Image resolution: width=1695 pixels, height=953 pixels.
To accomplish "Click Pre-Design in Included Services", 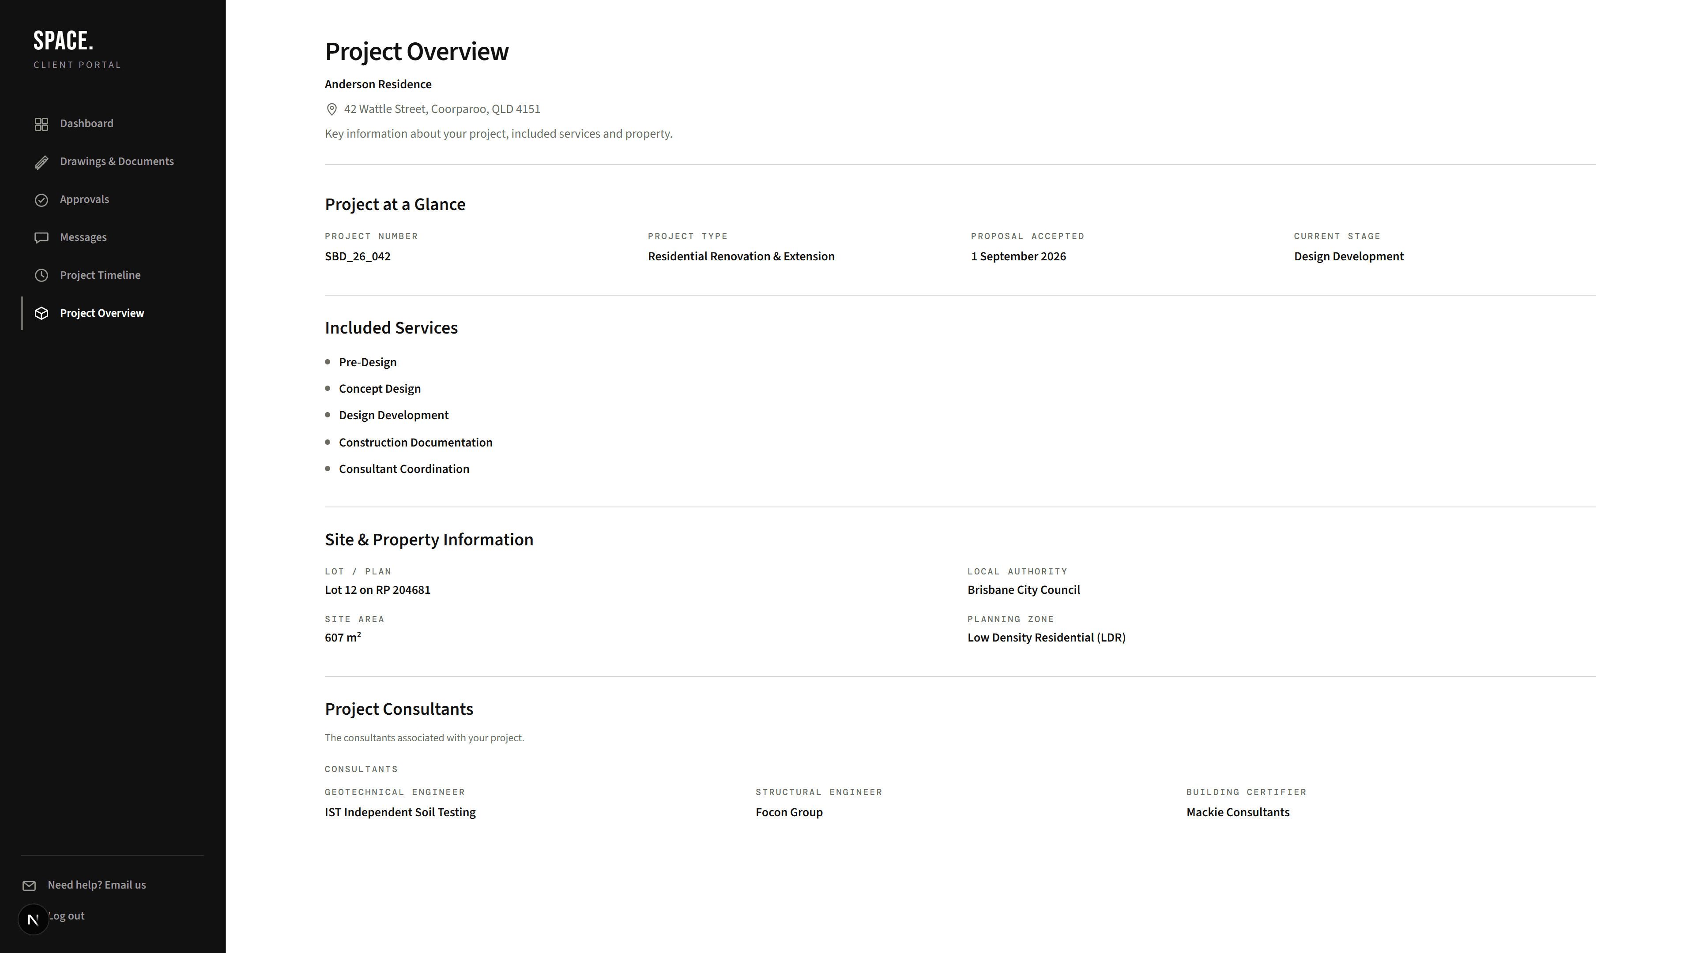I will click(x=367, y=362).
